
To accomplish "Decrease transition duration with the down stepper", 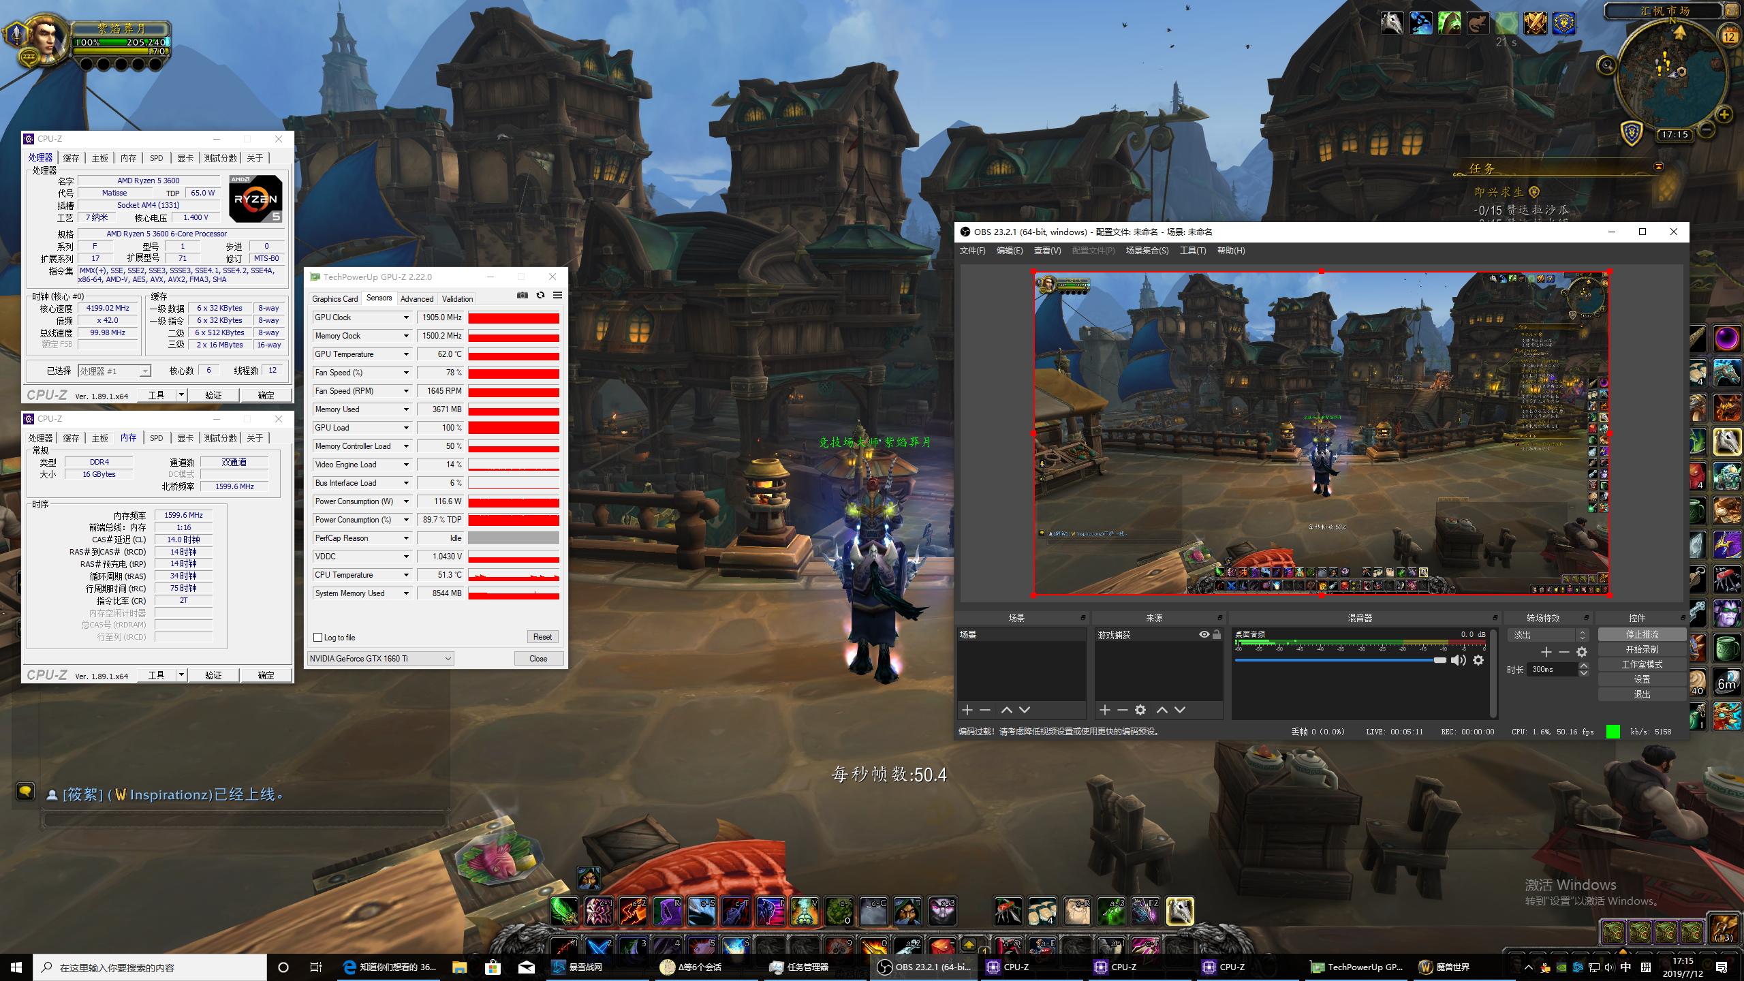I will (x=1583, y=673).
